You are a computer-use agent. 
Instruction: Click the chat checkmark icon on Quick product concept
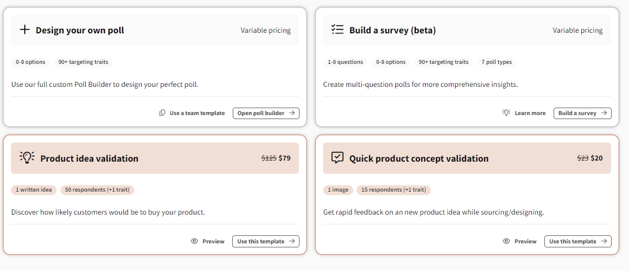pos(338,158)
